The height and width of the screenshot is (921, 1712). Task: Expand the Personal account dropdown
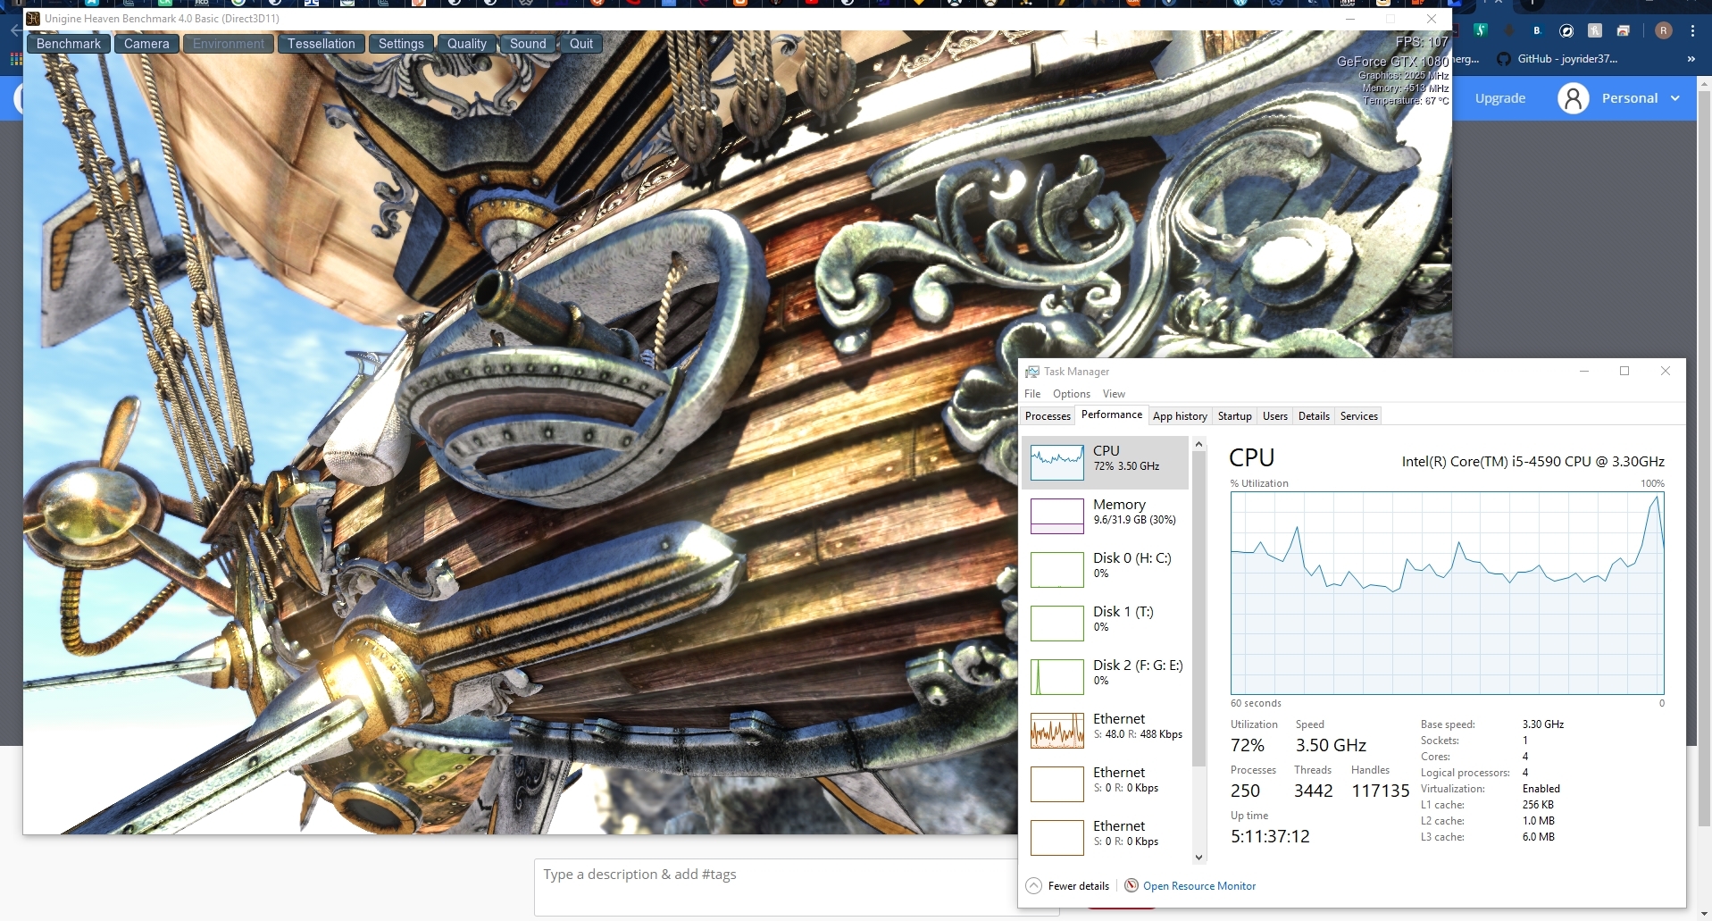tap(1674, 98)
